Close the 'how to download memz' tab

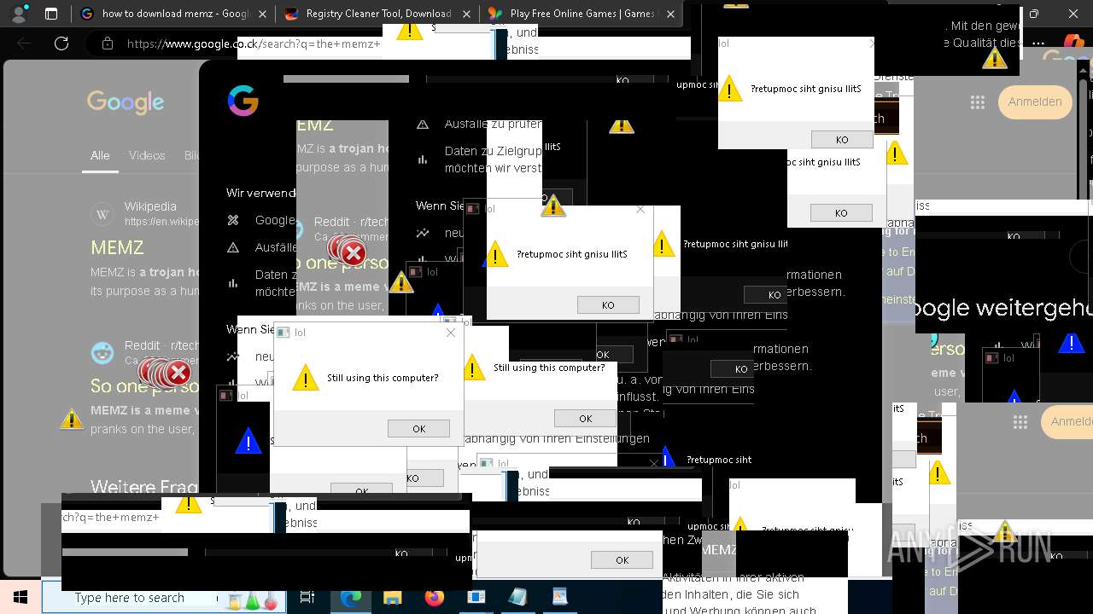click(263, 14)
